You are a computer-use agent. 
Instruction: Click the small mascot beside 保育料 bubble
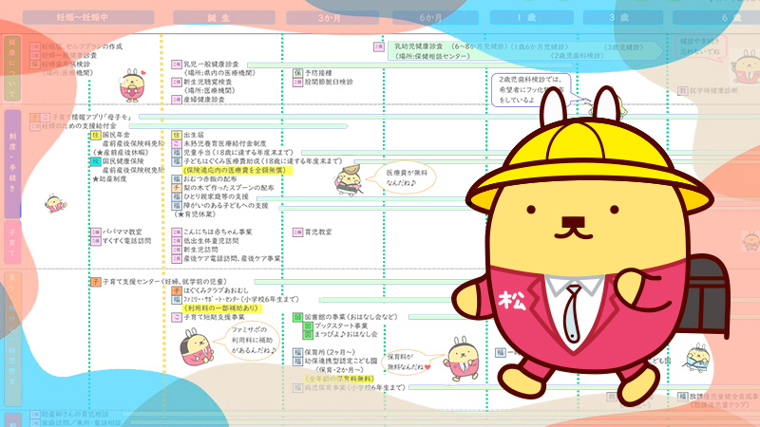tap(462, 359)
